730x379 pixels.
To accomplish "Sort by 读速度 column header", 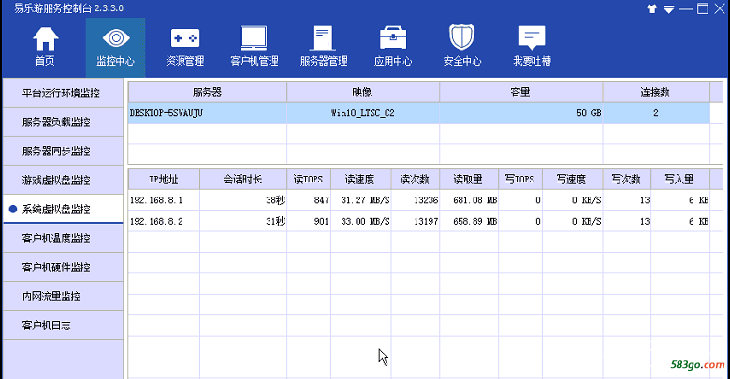I will (x=360, y=178).
